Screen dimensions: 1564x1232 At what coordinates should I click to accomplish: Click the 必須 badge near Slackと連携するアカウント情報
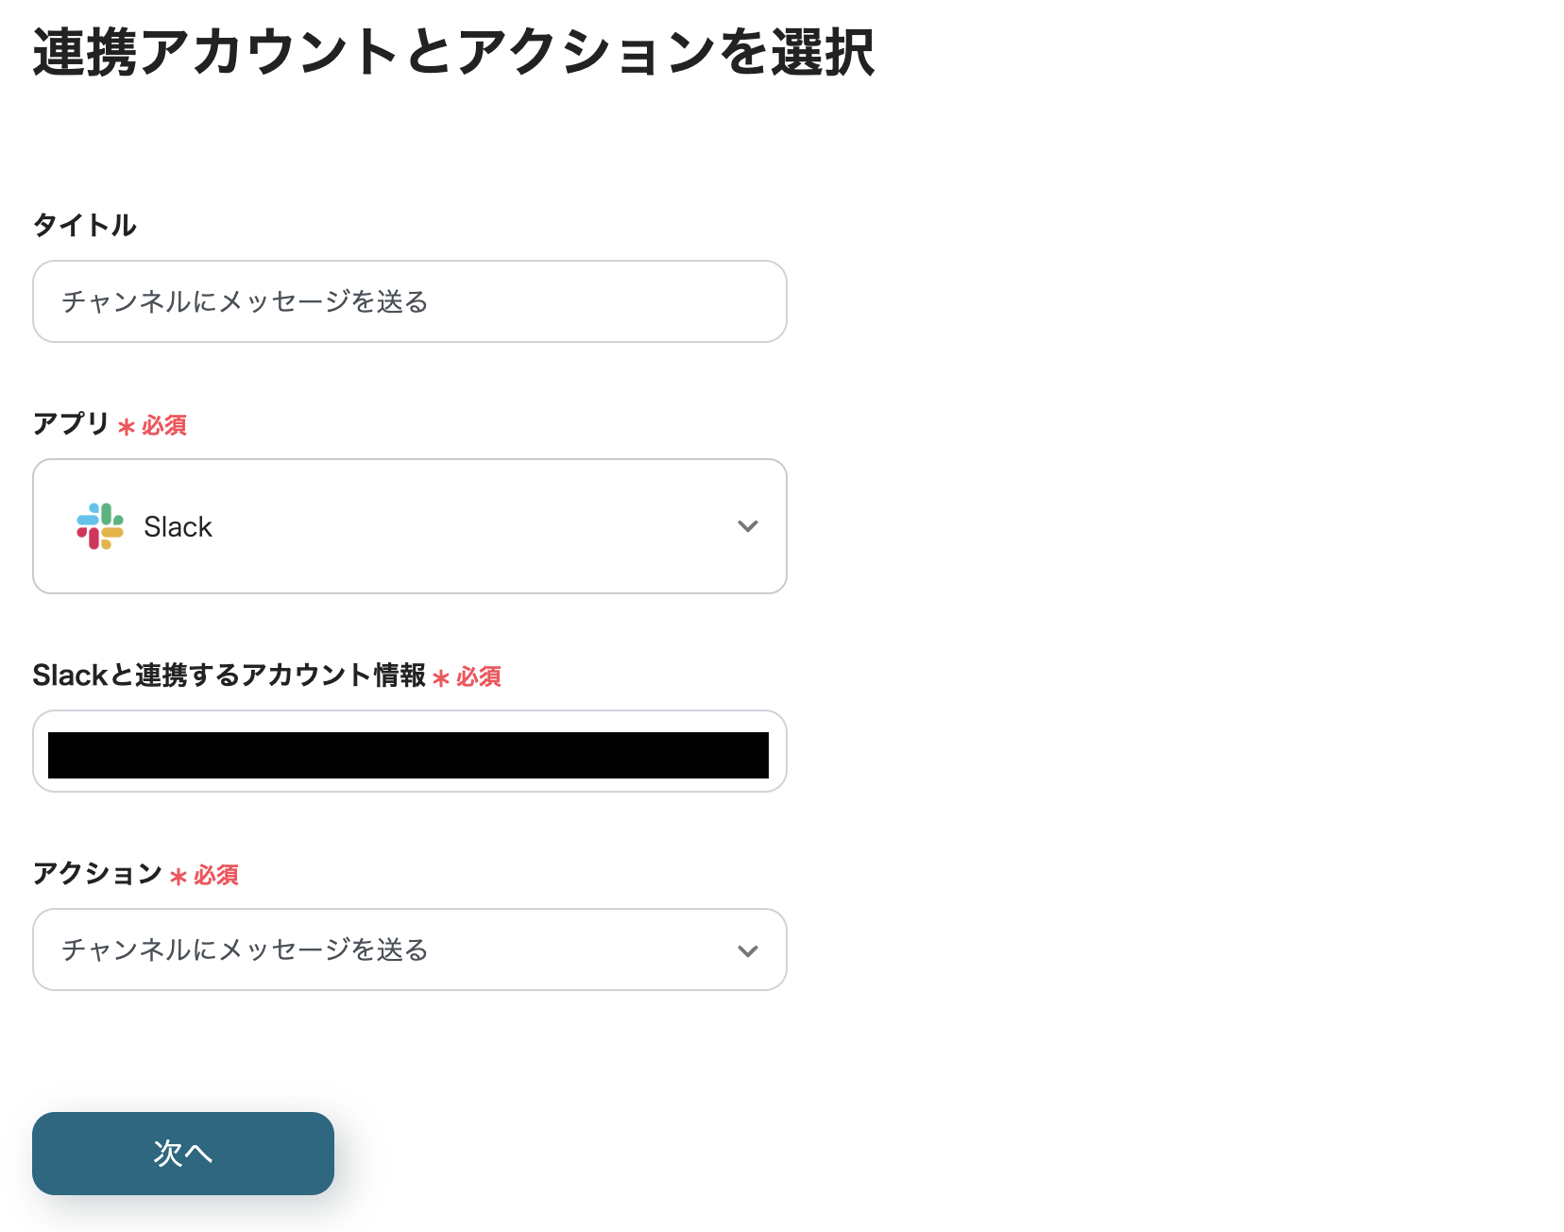coord(477,677)
